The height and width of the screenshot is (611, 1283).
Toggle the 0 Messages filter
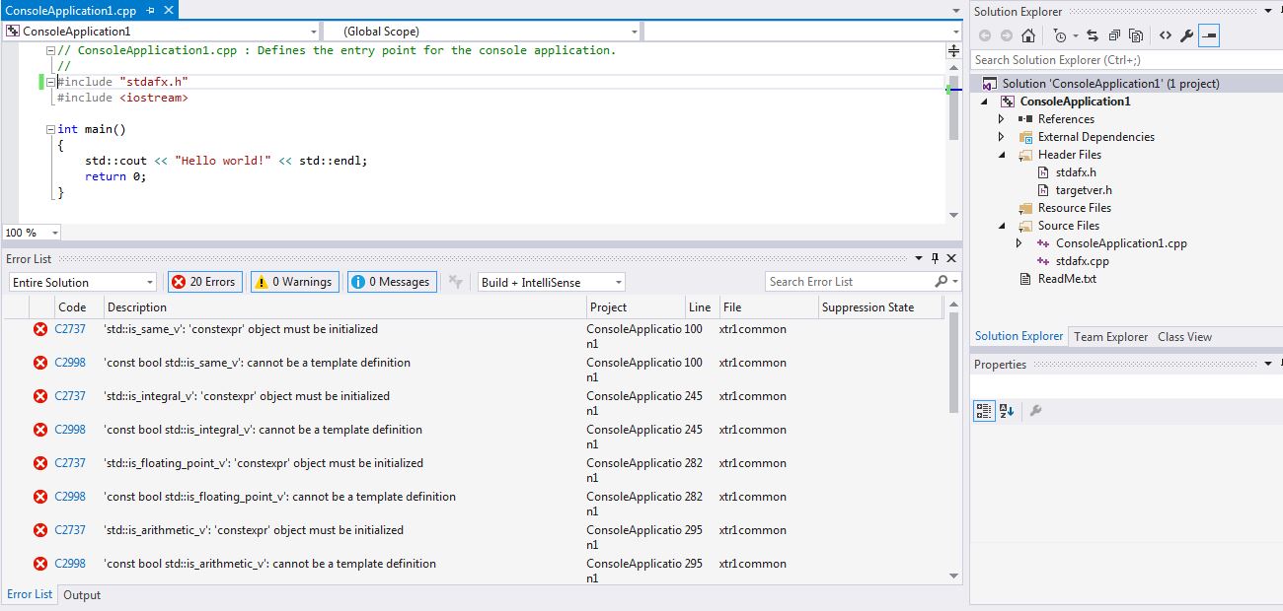[391, 282]
